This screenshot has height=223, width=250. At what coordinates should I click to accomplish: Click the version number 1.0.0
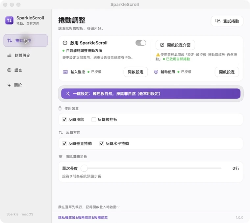coord(239,217)
